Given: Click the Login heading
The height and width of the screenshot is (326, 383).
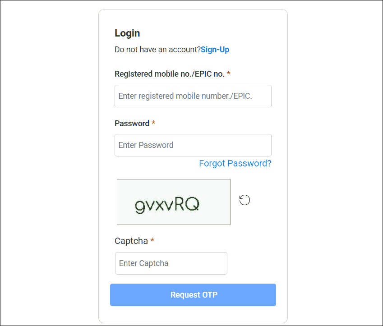Looking at the screenshot, I should coord(127,33).
